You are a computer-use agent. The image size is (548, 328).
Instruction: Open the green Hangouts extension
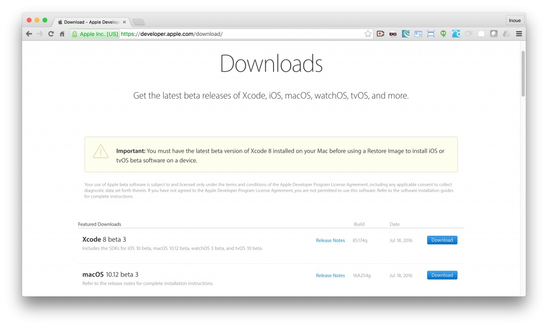tap(443, 34)
